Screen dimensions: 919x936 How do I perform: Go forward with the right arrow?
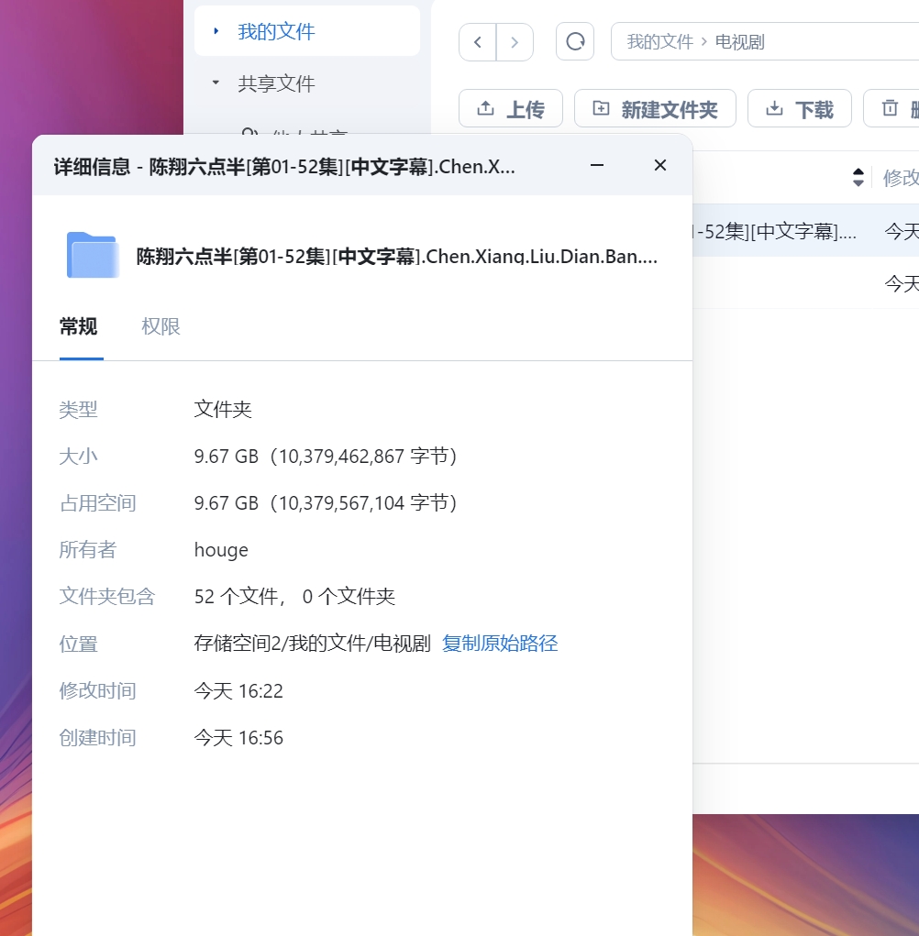click(515, 42)
